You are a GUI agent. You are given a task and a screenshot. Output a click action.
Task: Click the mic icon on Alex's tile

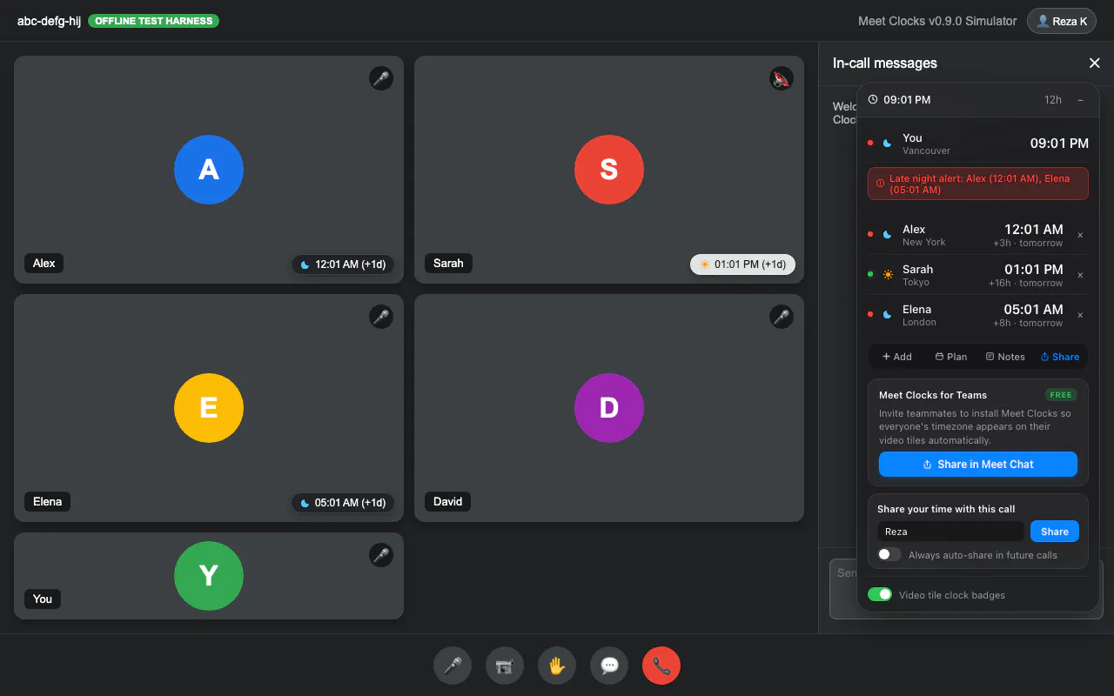pos(381,78)
